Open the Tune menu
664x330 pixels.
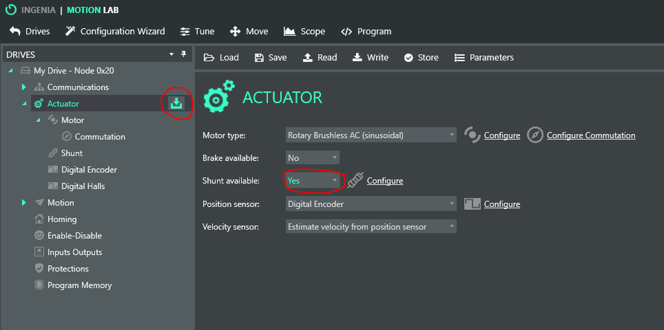[197, 31]
